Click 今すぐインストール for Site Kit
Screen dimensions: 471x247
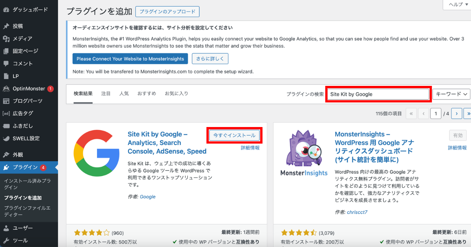(x=234, y=135)
